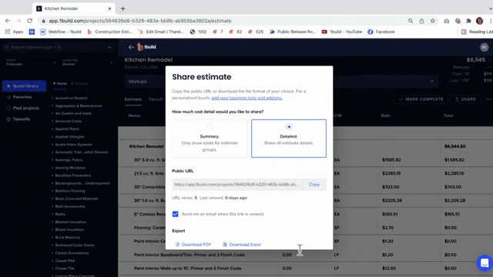
Task: Open the 1build - YouTube bookmark
Action: 341,32
